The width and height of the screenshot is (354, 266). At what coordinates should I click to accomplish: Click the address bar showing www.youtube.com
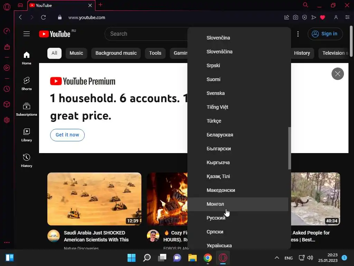coord(87,17)
